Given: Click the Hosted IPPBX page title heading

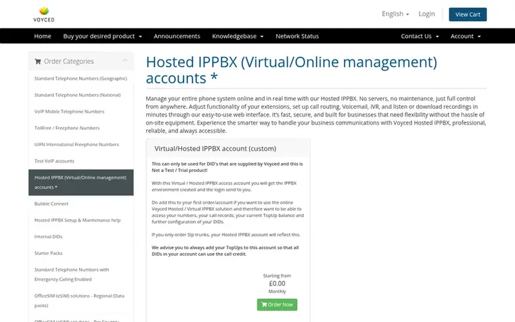Looking at the screenshot, I should tap(291, 70).
